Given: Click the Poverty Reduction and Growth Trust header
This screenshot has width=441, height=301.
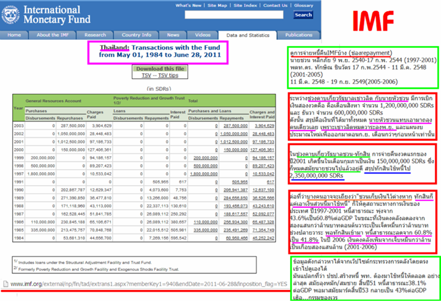Looking at the screenshot, I should tap(149, 101).
